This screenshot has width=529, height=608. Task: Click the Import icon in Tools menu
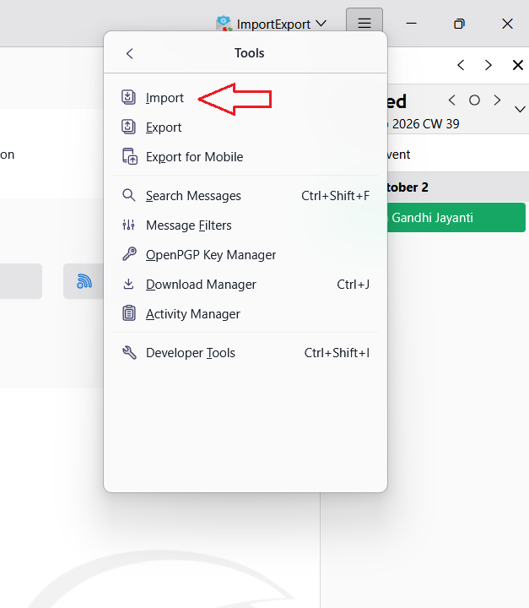point(128,97)
